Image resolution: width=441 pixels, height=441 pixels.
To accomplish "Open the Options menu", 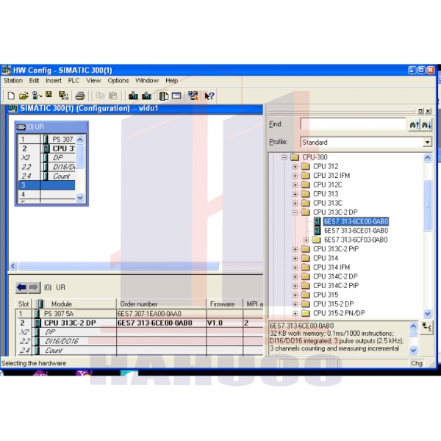I will (x=118, y=81).
